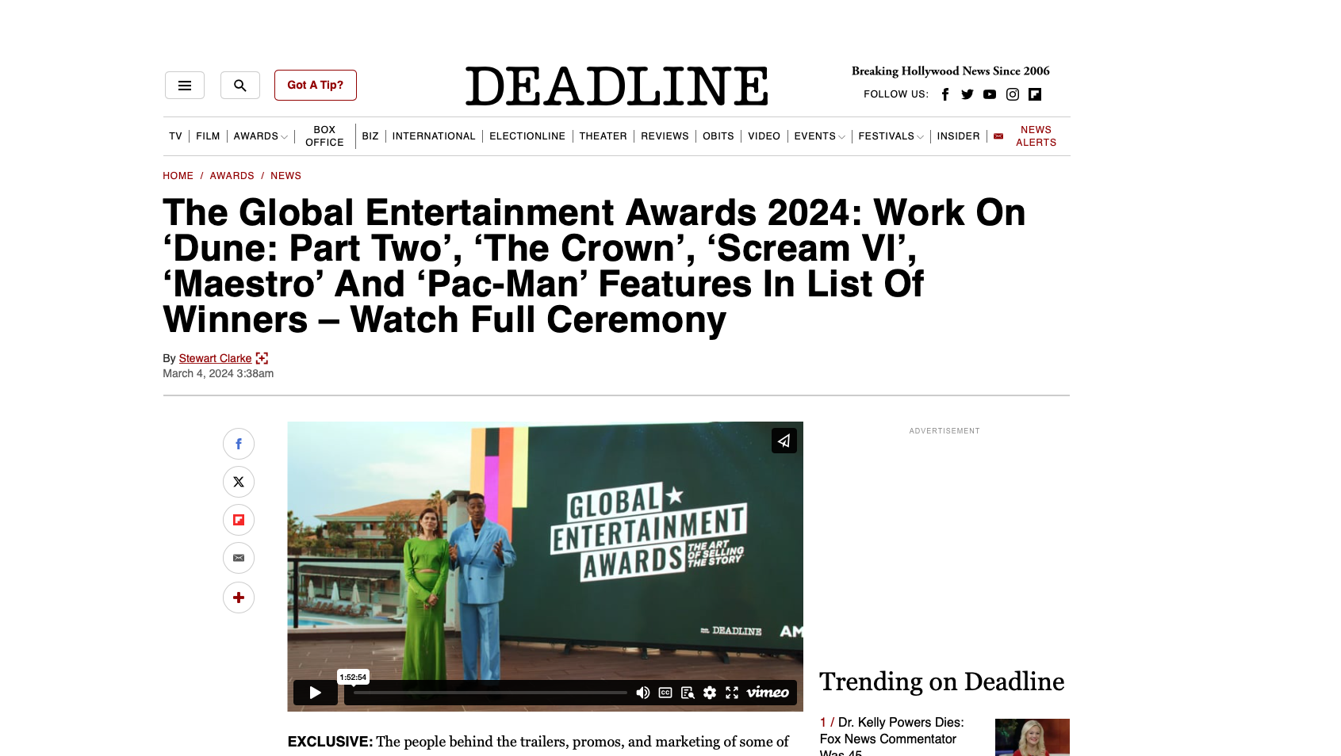
Task: Open the INTERNATIONAL section
Action: [434, 136]
